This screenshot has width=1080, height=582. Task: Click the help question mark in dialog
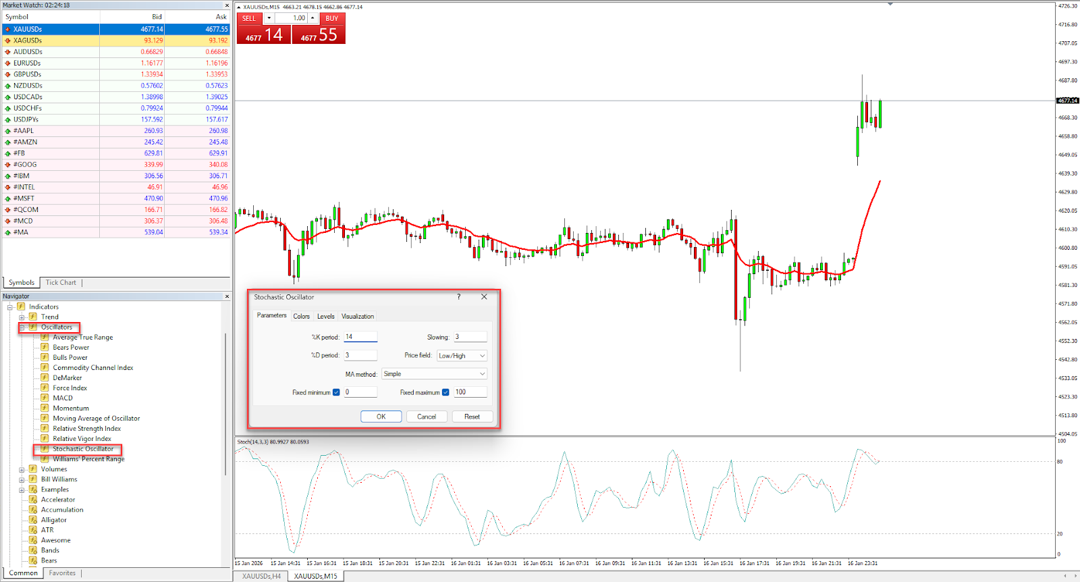459,297
